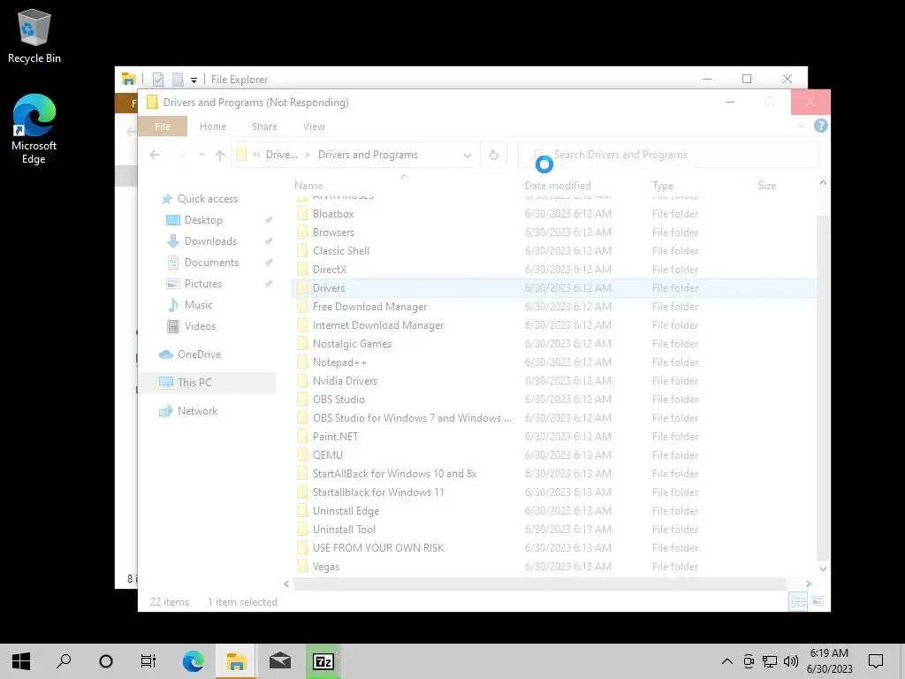Select the Paint.NET folder
905x679 pixels.
[x=335, y=437]
